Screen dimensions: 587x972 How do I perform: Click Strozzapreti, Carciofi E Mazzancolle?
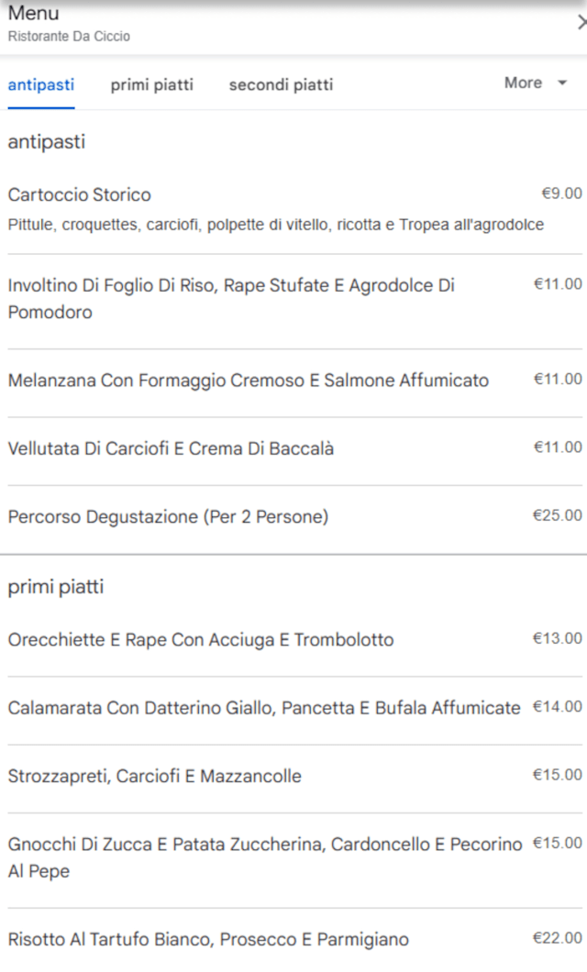[x=155, y=777]
